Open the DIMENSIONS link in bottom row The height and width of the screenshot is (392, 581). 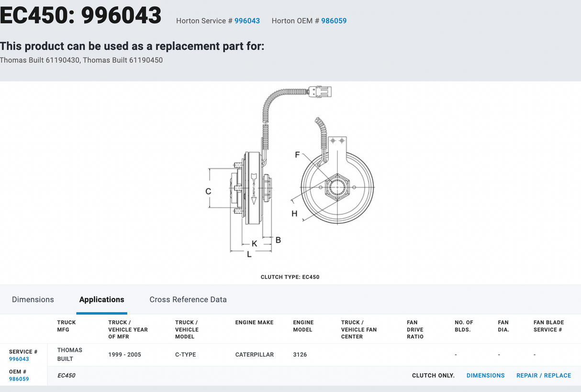point(485,376)
